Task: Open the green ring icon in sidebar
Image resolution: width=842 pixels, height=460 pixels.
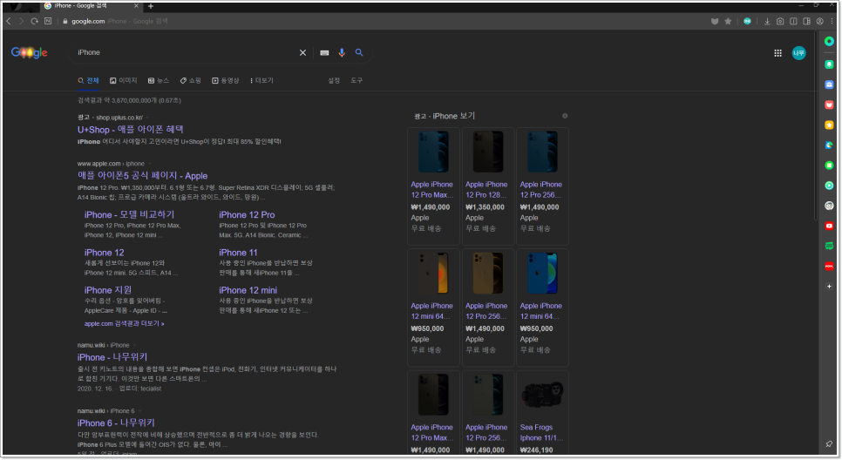Action: 829,41
